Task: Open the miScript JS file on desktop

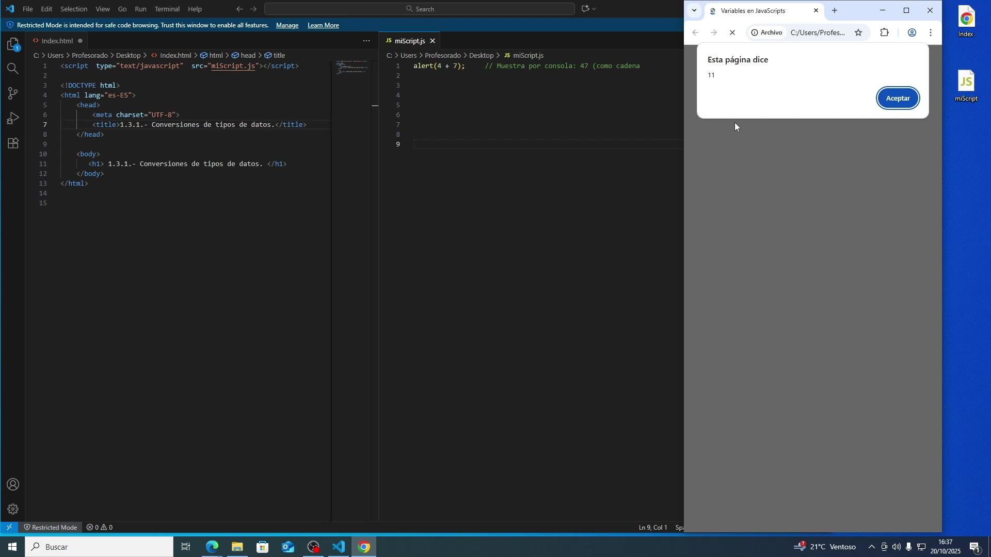Action: [x=966, y=86]
